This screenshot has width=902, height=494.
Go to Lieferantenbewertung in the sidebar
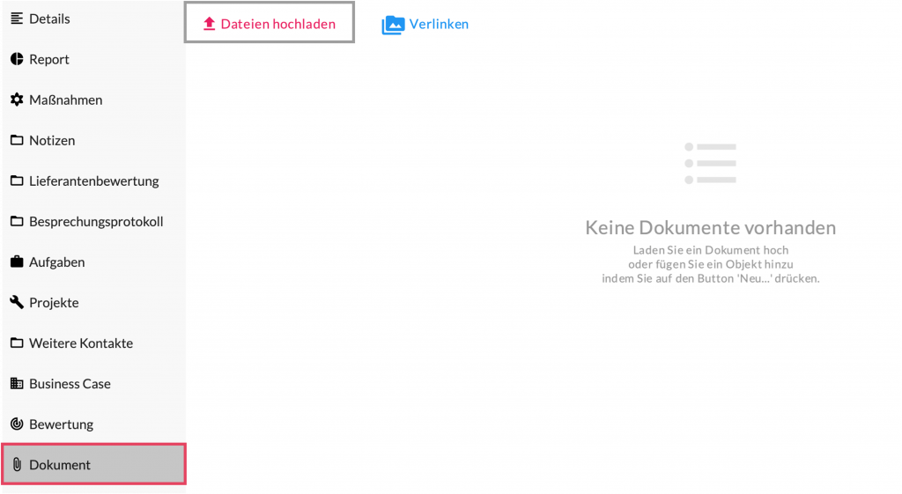click(93, 181)
